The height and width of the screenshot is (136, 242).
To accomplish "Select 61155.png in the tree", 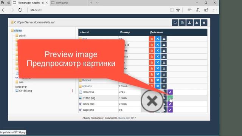I will pos(25,91).
